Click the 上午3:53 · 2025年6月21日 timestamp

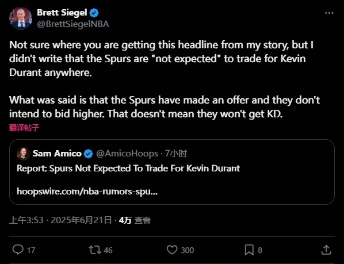pyautogui.click(x=60, y=220)
